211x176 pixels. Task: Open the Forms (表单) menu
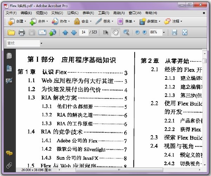[x=88, y=13]
